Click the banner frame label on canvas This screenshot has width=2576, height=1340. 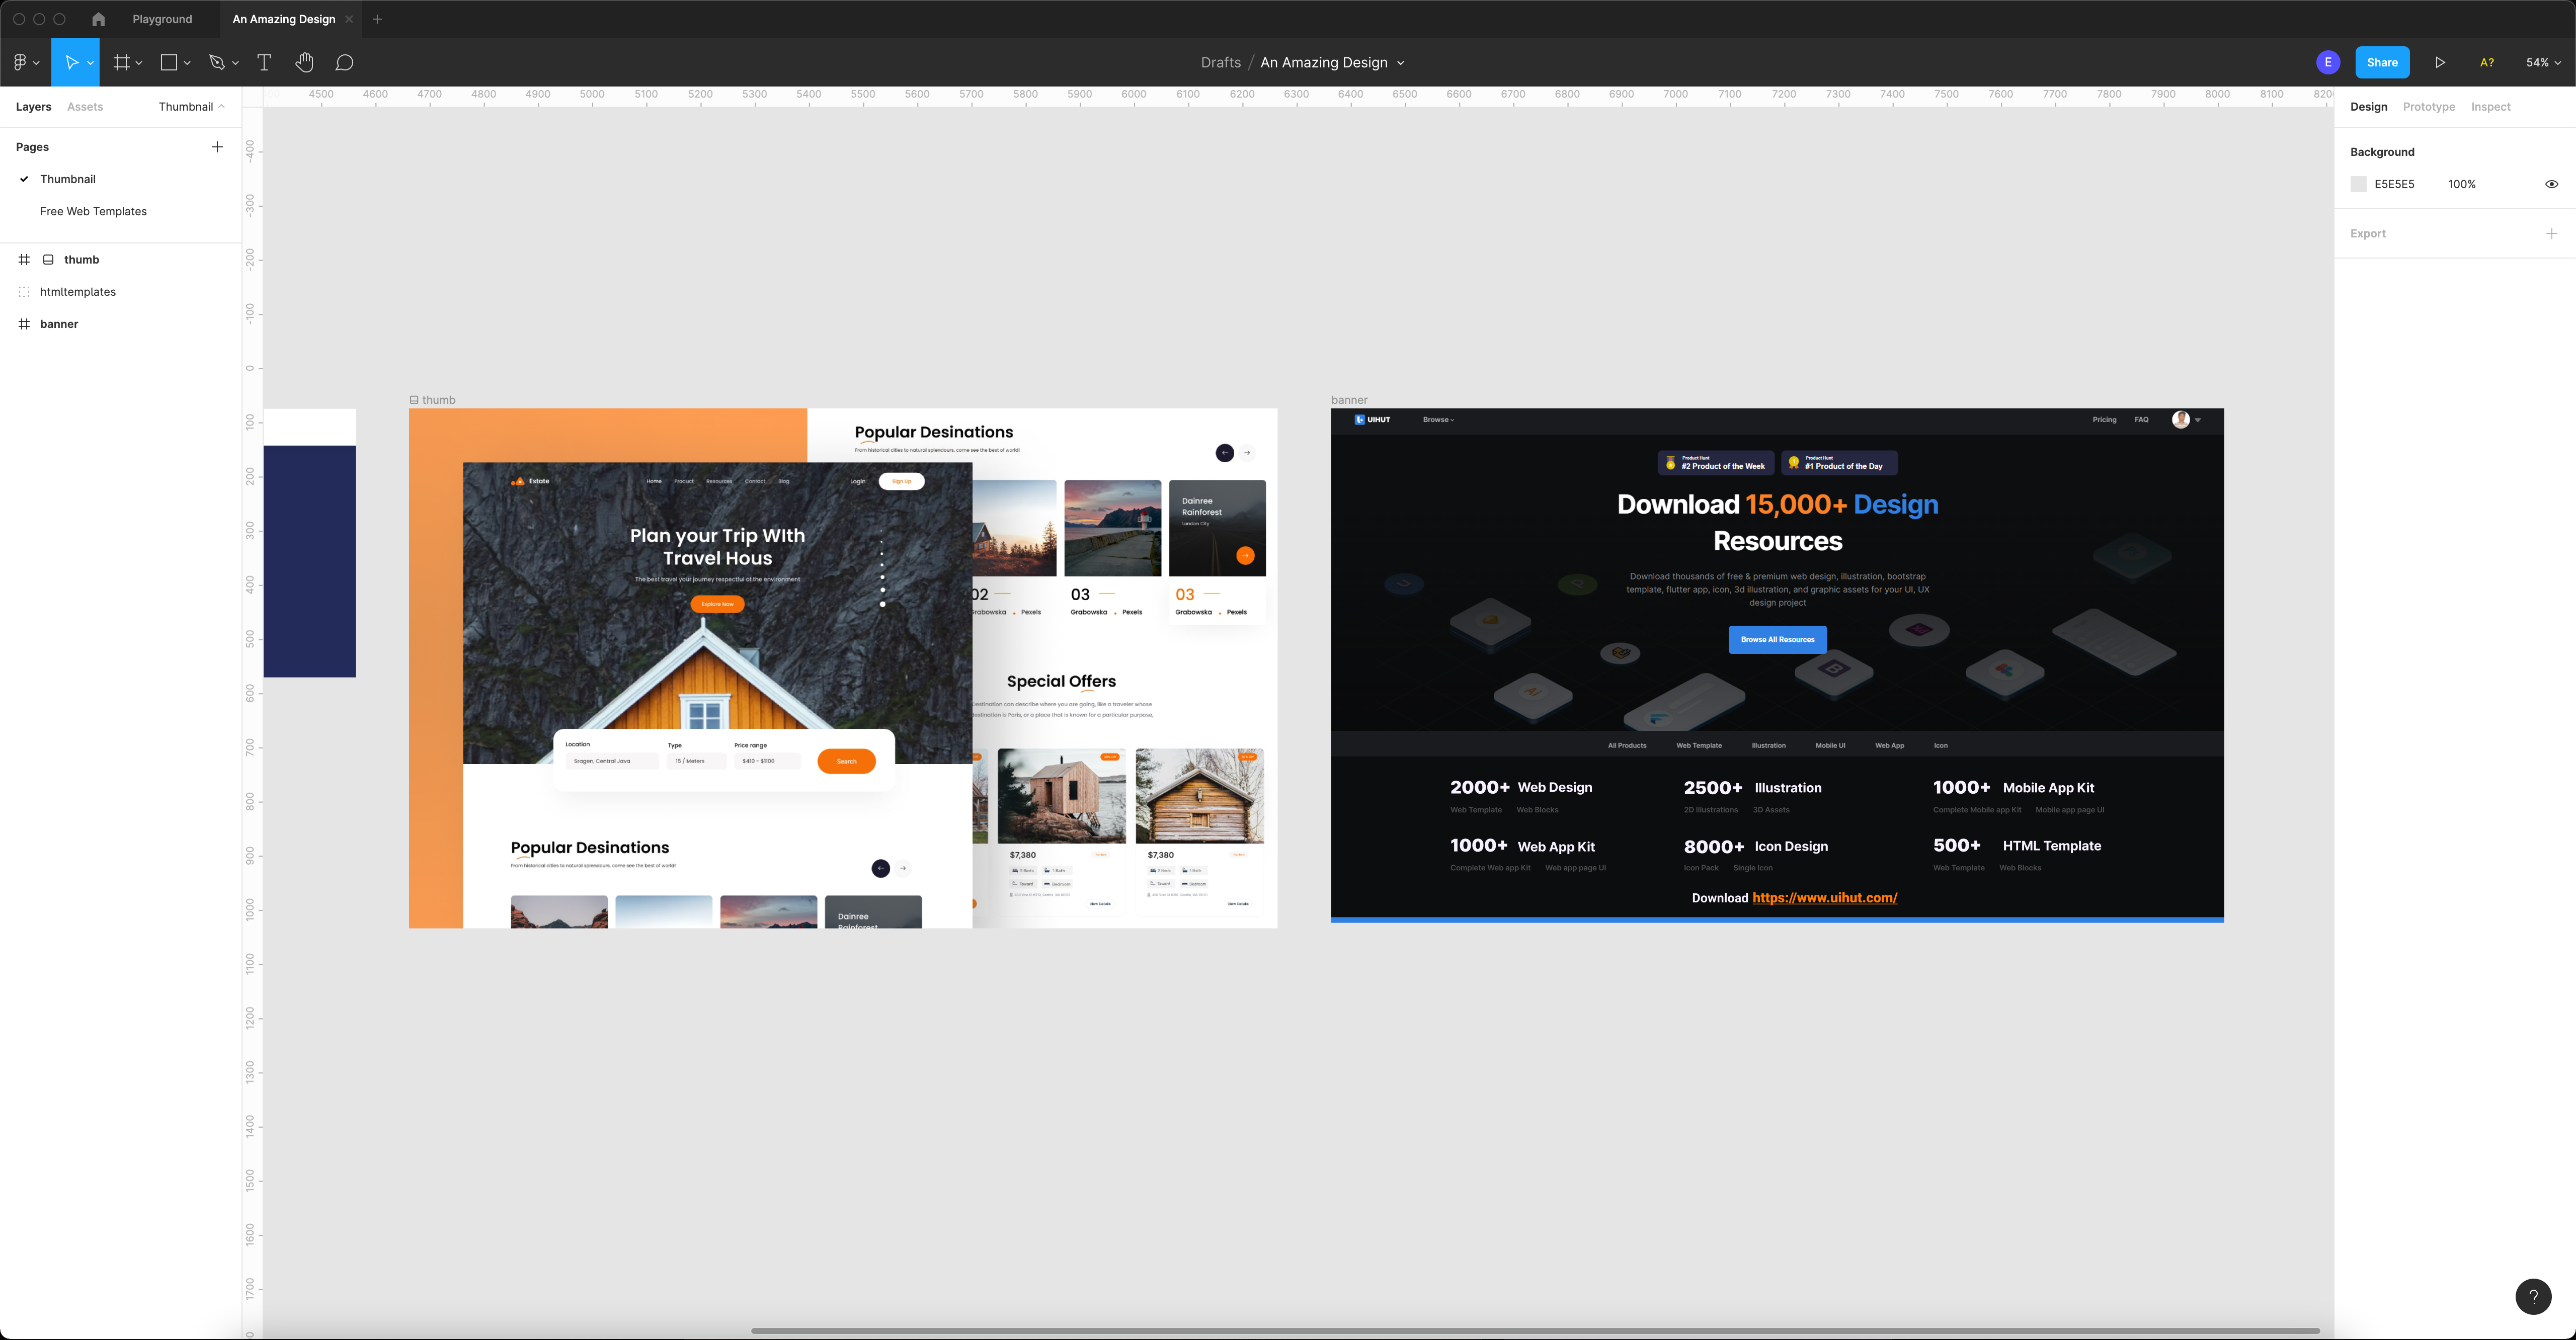(x=1349, y=400)
